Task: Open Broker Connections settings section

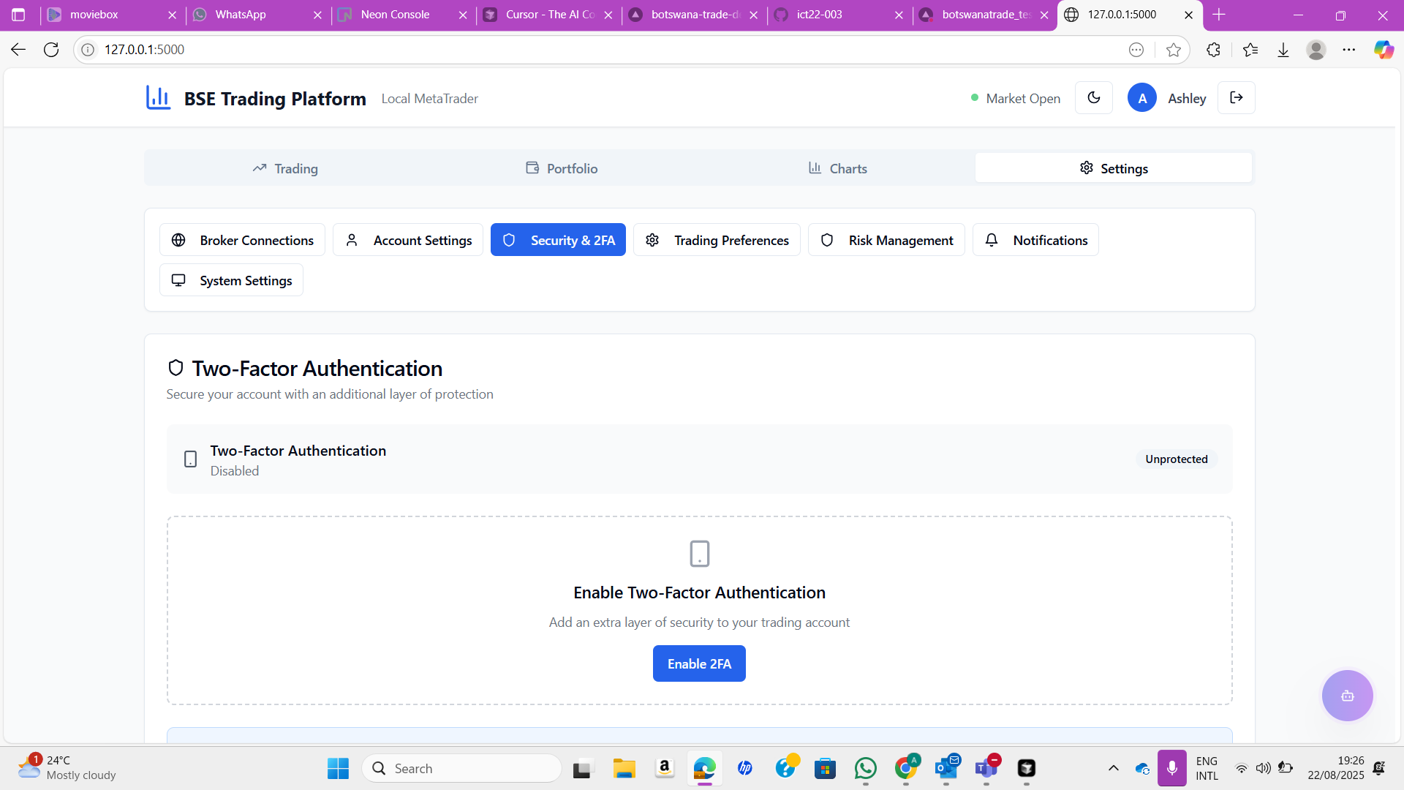Action: click(x=242, y=240)
